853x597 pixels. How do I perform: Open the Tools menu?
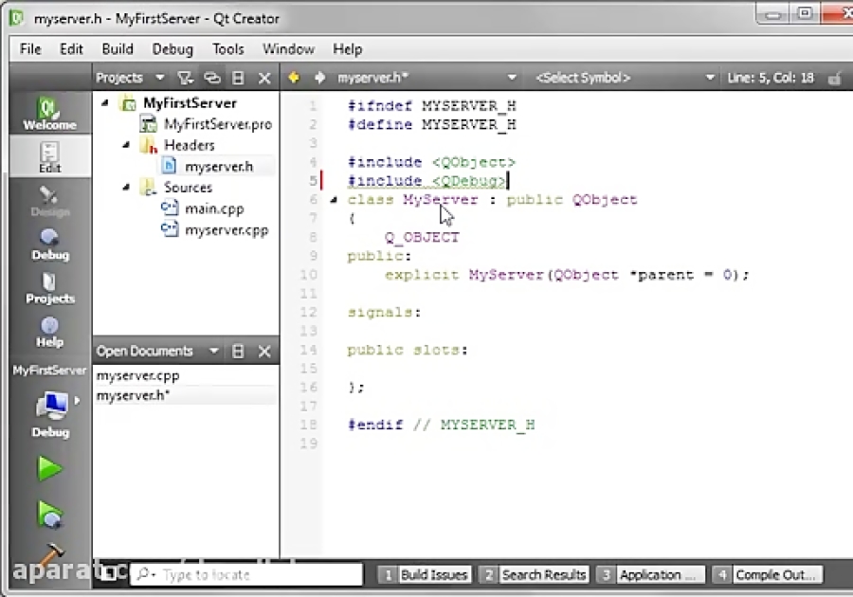227,49
